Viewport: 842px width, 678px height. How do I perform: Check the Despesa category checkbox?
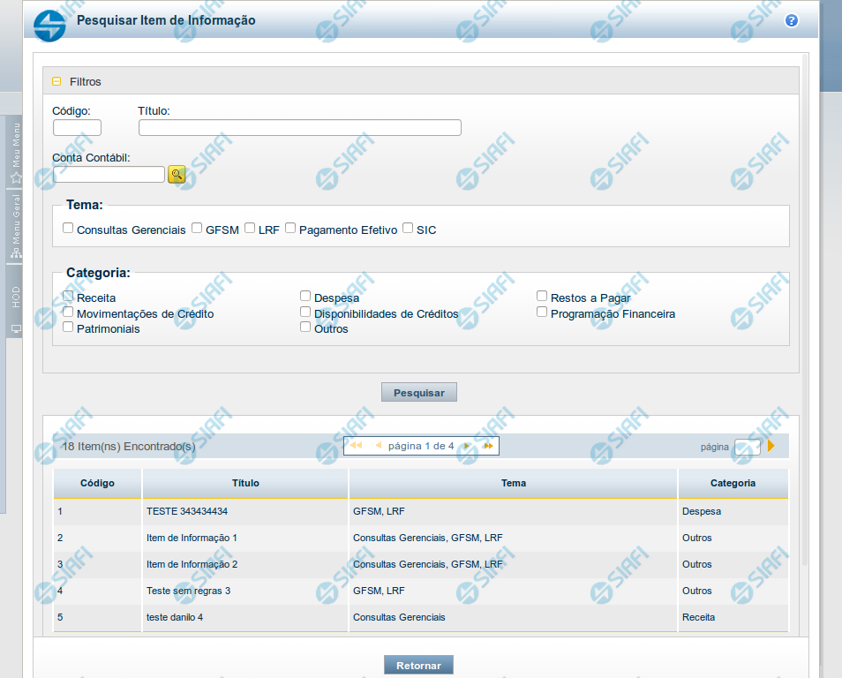point(305,297)
